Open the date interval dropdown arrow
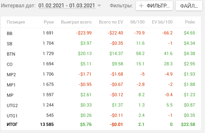205x133 pixels. pyautogui.click(x=99, y=6)
